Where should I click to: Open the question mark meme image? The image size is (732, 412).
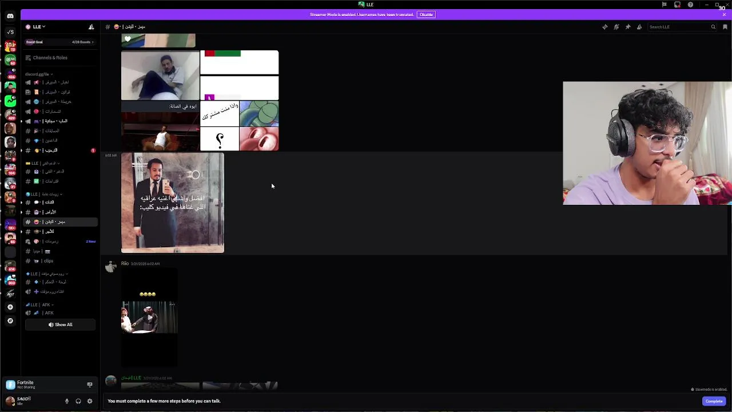click(220, 139)
